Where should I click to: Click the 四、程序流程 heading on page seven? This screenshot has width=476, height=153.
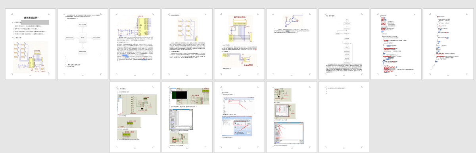tap(331, 16)
